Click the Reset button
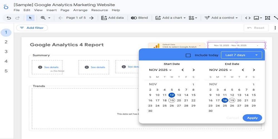 [256, 28]
